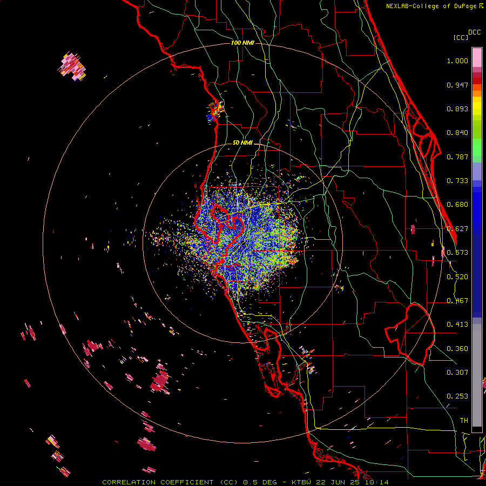The image size is (486, 486).
Task: Click the DCC legend heading
Action: pyautogui.click(x=474, y=32)
